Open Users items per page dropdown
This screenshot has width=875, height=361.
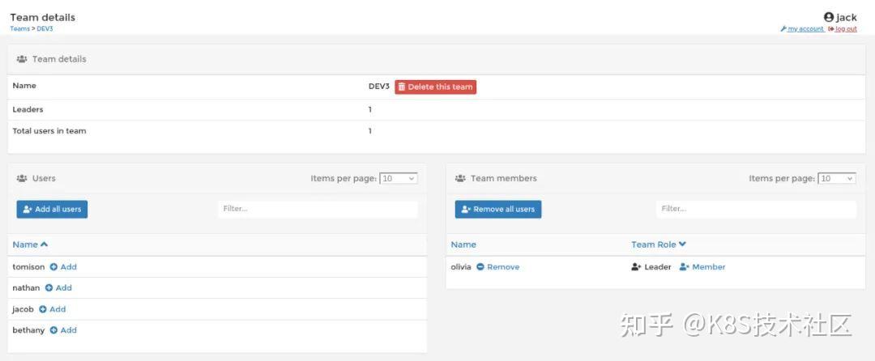pos(399,178)
